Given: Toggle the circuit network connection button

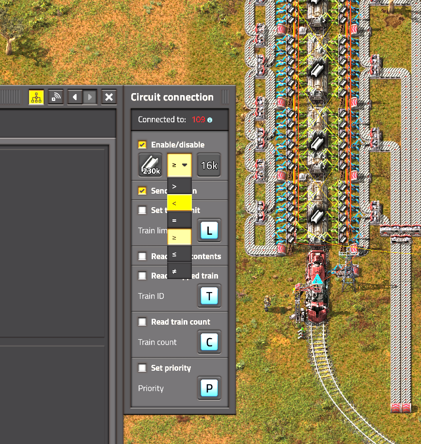Looking at the screenshot, I should [36, 97].
